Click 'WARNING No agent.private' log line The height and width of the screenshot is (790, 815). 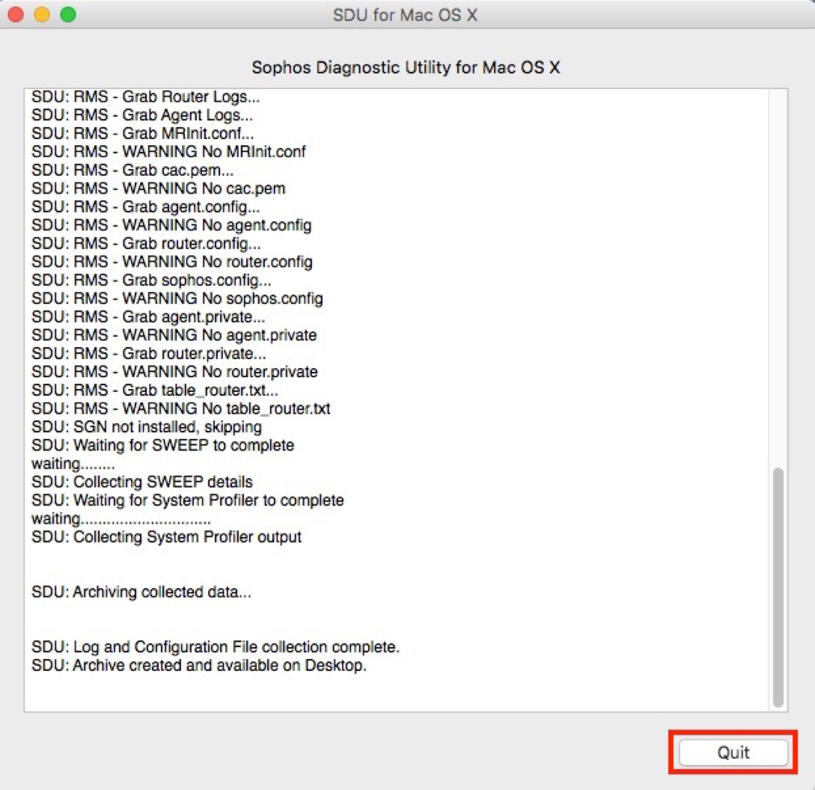[174, 335]
